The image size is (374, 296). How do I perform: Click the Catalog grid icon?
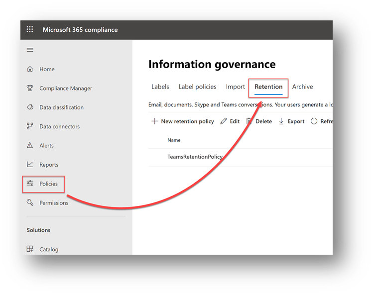pos(30,249)
